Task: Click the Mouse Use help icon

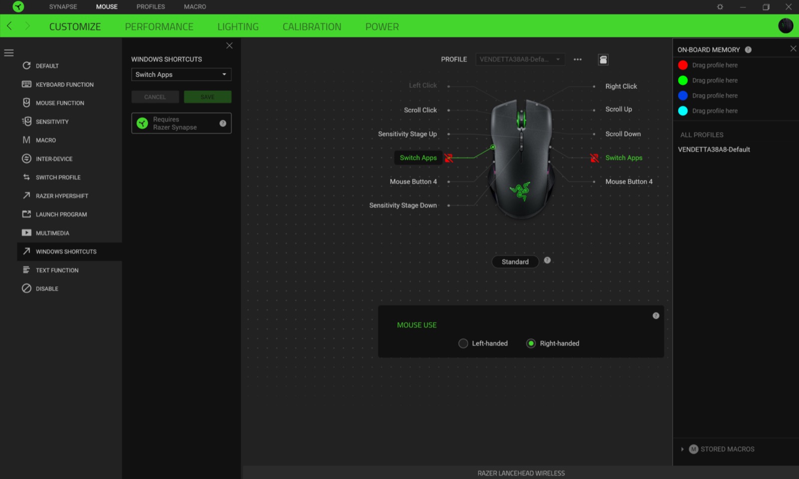Action: coord(656,316)
